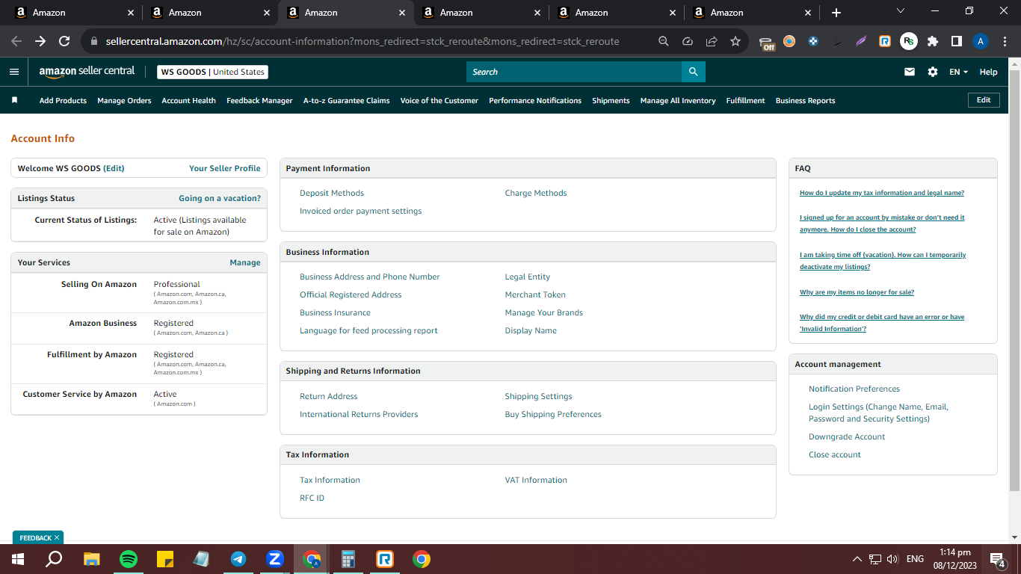Open Add Products navigation item

pos(63,100)
